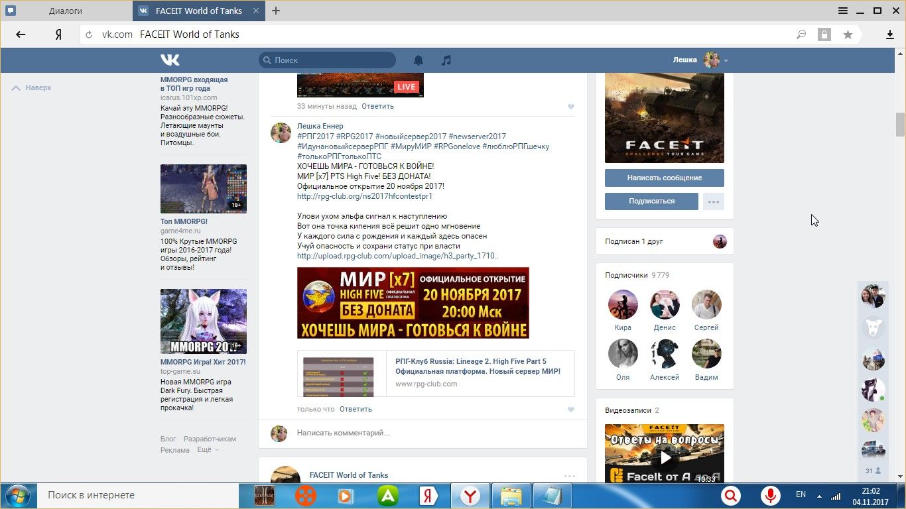Like Лешка Еннер's 'только что' comment
906x509 pixels.
coord(570,410)
